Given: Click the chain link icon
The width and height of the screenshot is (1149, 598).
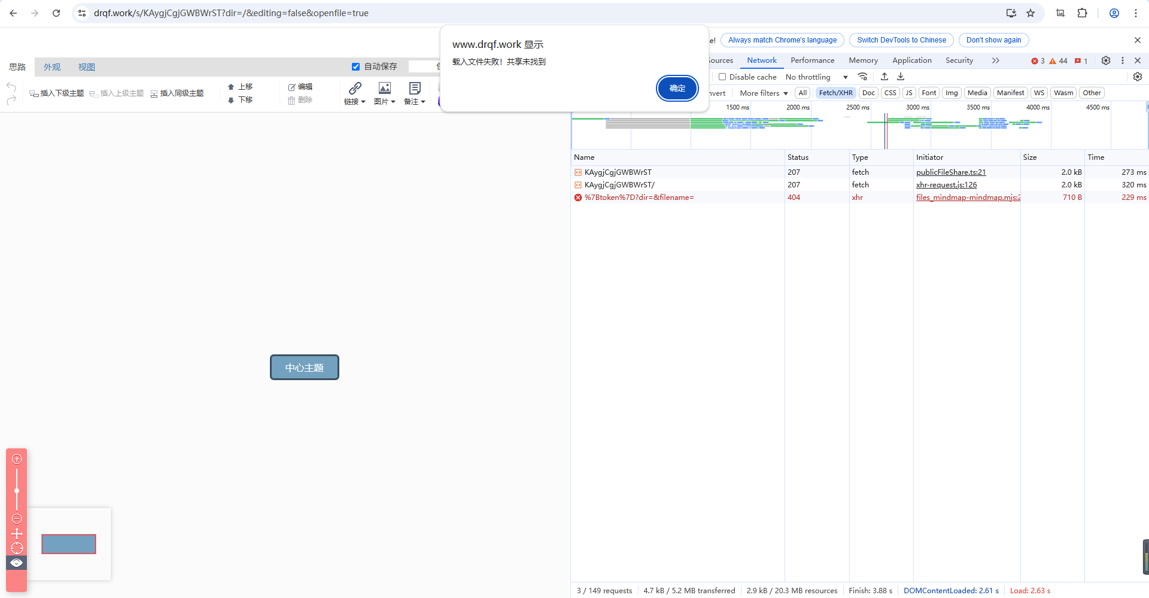Looking at the screenshot, I should tap(355, 88).
